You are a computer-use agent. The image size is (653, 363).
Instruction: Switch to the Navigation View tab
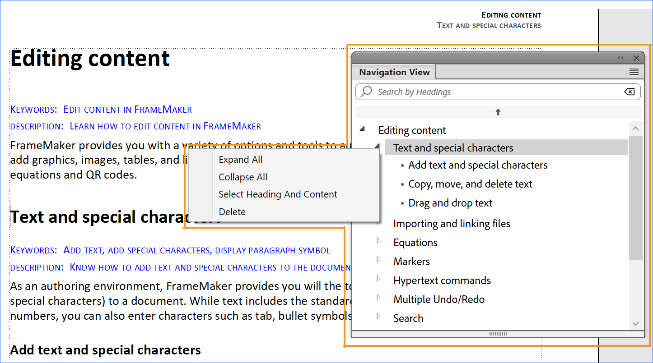coord(394,72)
